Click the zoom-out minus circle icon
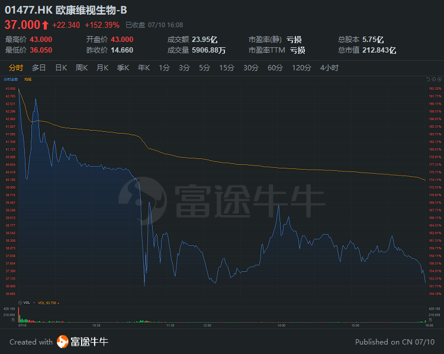 tap(433, 79)
